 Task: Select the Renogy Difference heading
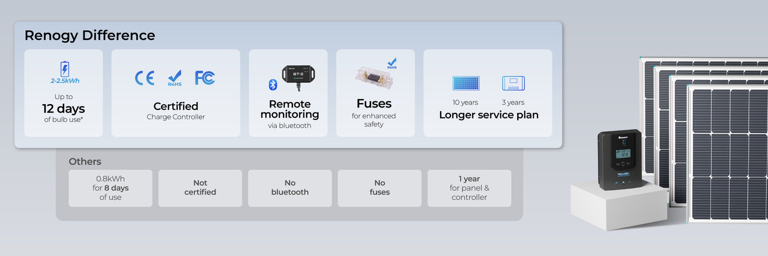click(x=89, y=36)
